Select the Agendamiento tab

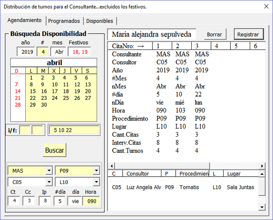click(x=25, y=20)
